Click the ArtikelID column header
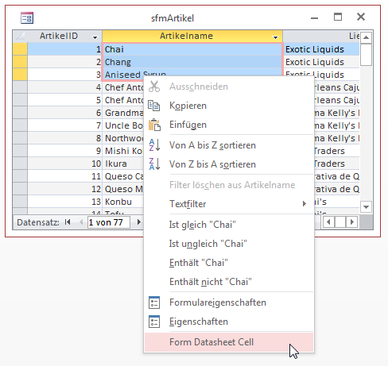This screenshot has height=366, width=388. 64,36
